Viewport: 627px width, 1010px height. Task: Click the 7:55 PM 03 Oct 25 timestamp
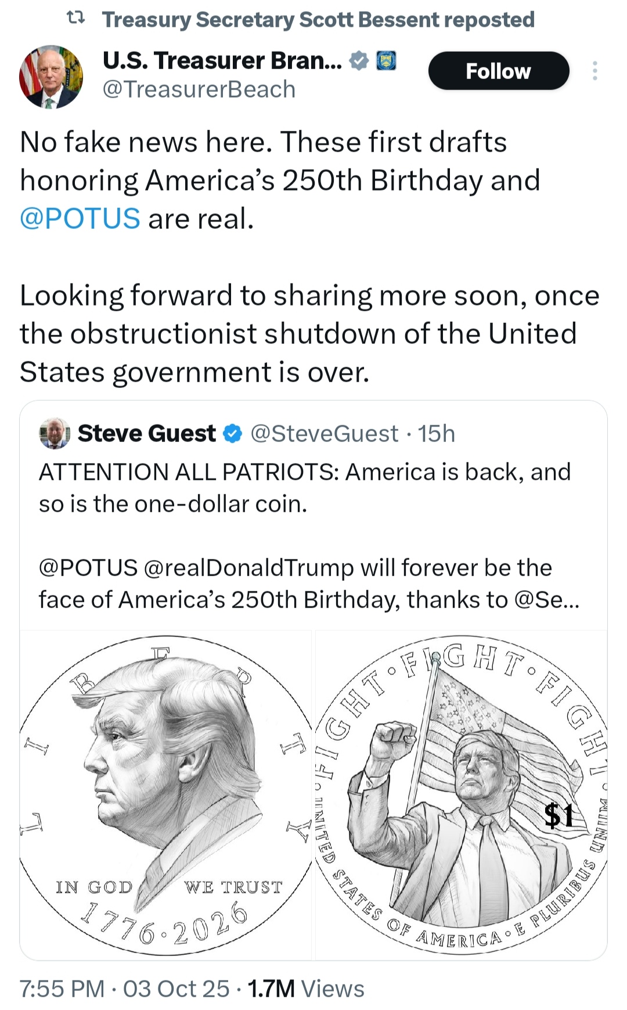pos(124,989)
